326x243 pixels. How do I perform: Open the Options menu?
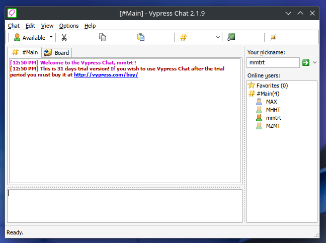click(x=69, y=26)
